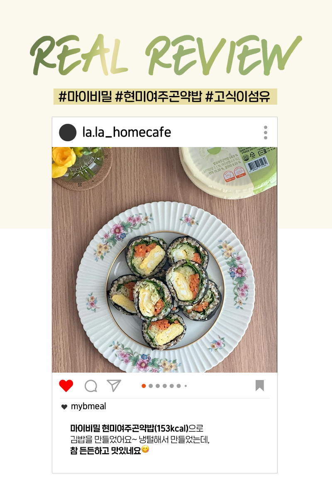Image resolution: width=332 pixels, height=498 pixels.
Task: Tap the red heart like icon
Action: (x=66, y=385)
